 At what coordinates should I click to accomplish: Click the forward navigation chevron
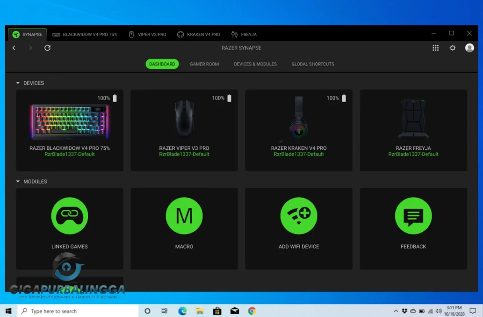point(30,47)
